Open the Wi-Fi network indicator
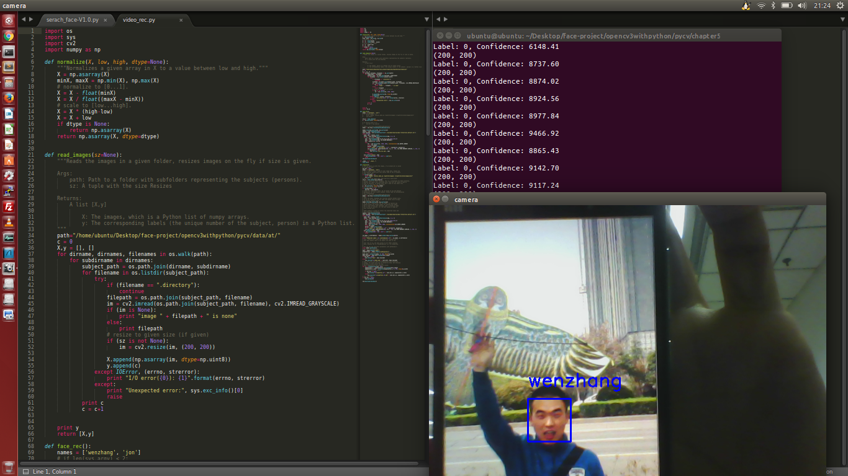Viewport: 848px width, 476px height. click(x=761, y=6)
